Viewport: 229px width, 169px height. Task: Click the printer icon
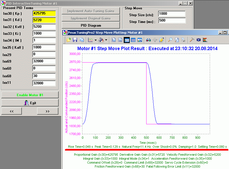183,40
